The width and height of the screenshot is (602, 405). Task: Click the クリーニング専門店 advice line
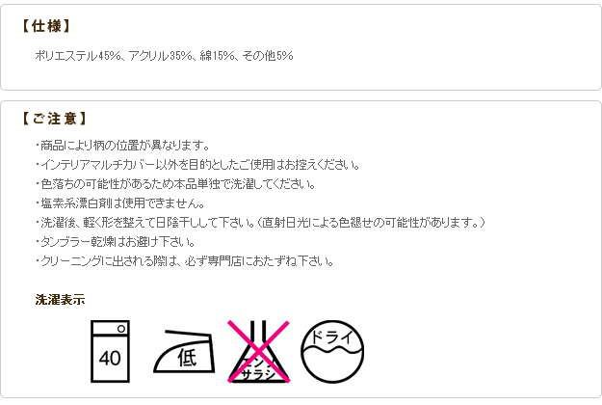pos(184,261)
